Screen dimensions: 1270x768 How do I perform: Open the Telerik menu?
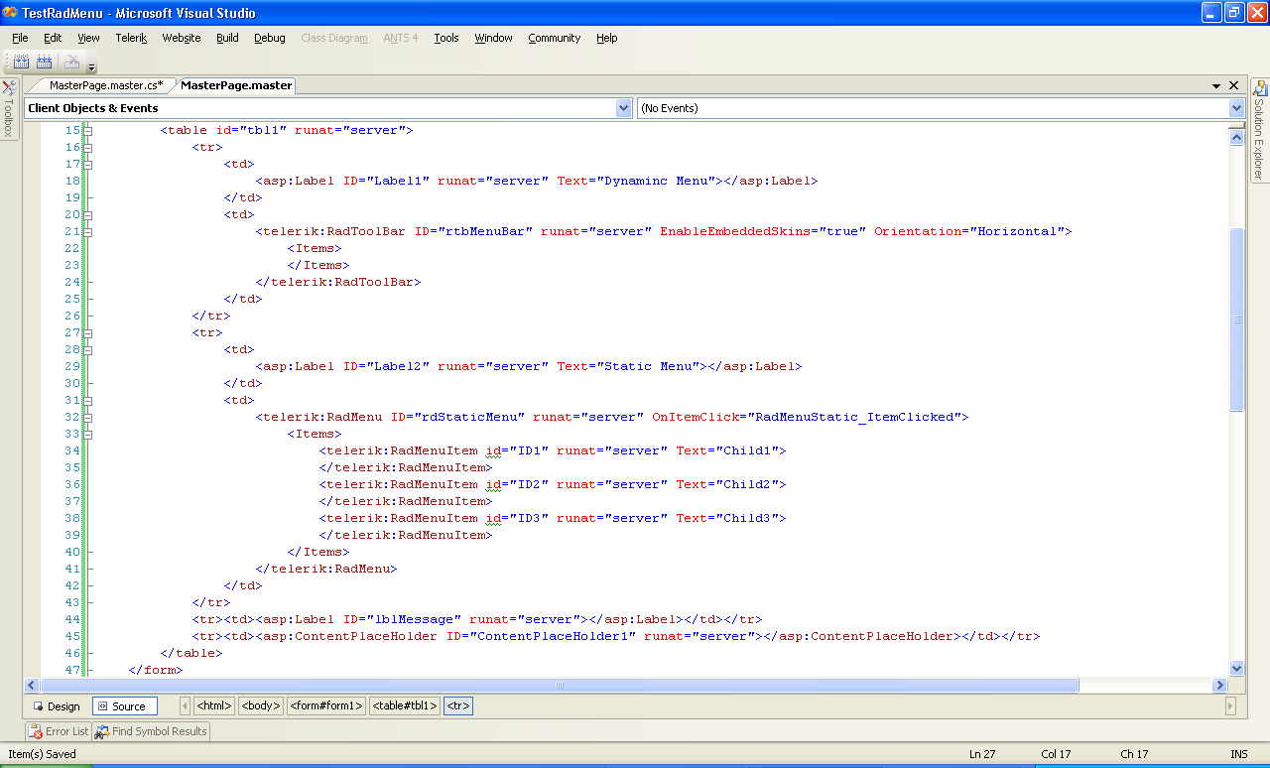pos(131,38)
